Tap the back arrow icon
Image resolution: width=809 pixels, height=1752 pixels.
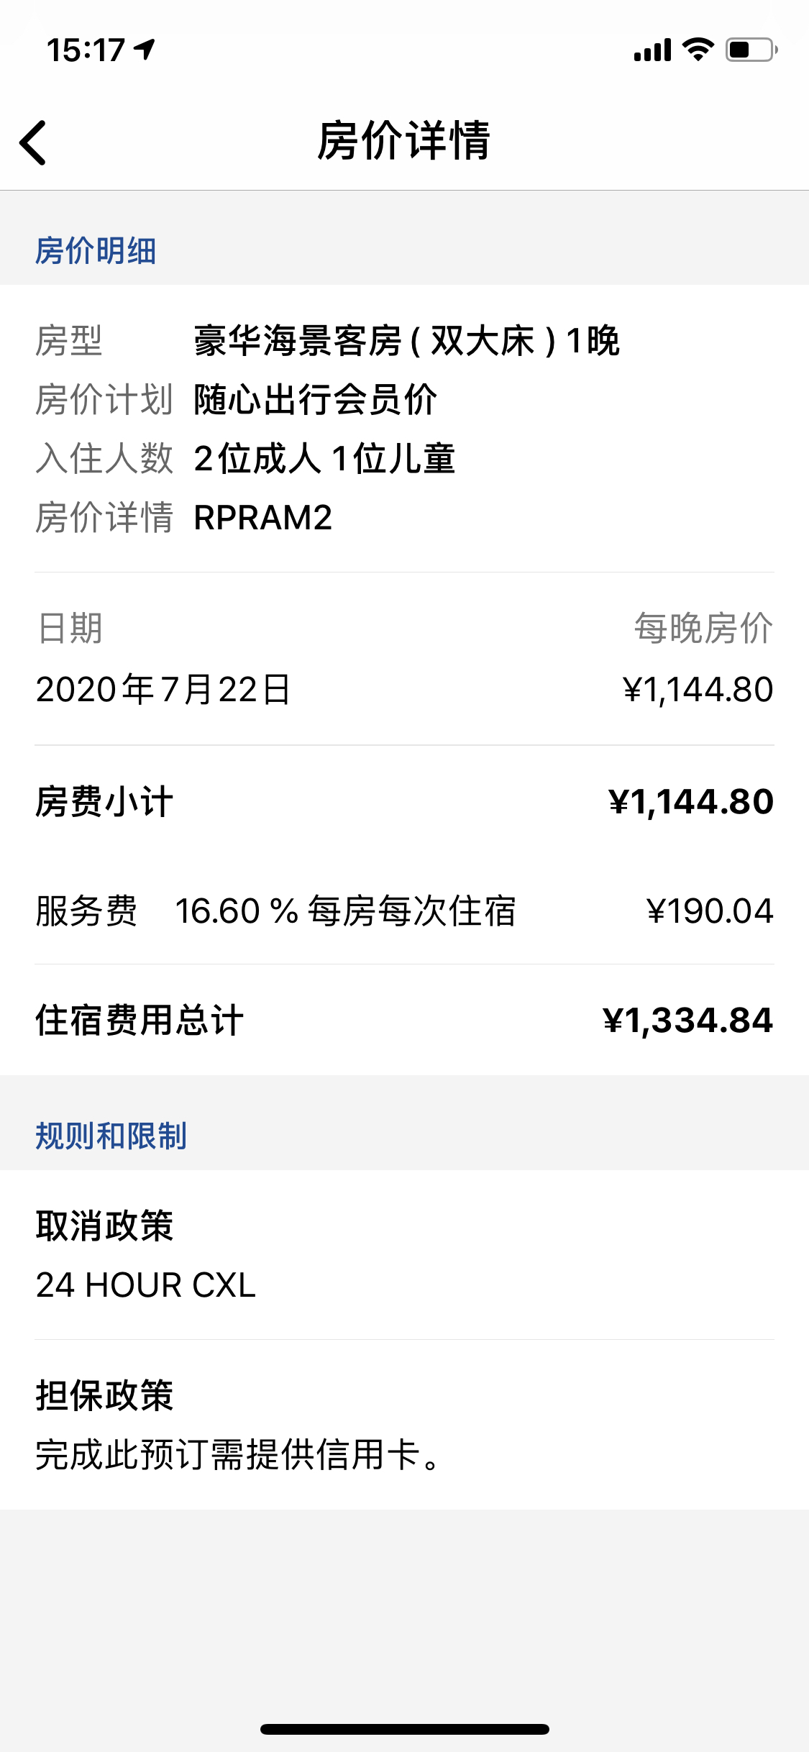coord(33,142)
